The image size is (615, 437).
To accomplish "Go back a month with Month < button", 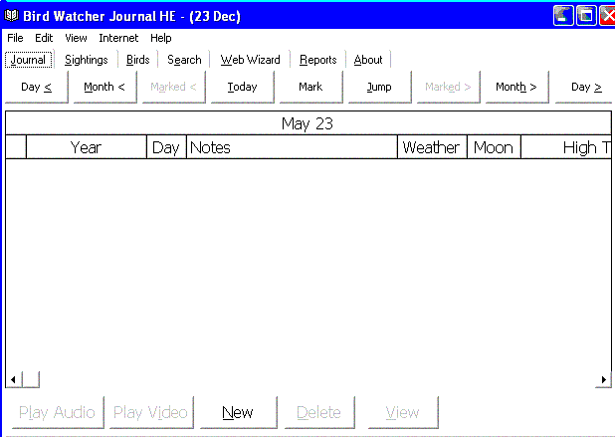I will (105, 87).
